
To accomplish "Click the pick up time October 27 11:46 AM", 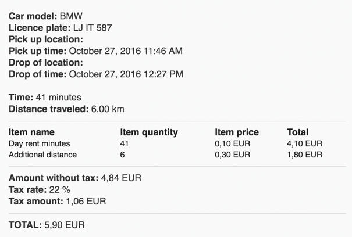I will pos(126,51).
